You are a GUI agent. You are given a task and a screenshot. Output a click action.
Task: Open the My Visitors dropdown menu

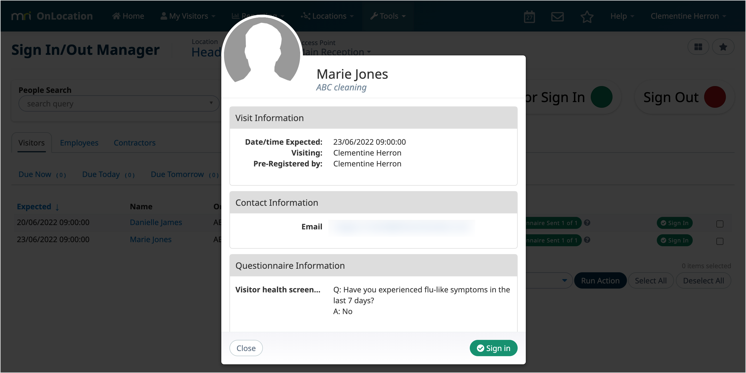pos(188,16)
